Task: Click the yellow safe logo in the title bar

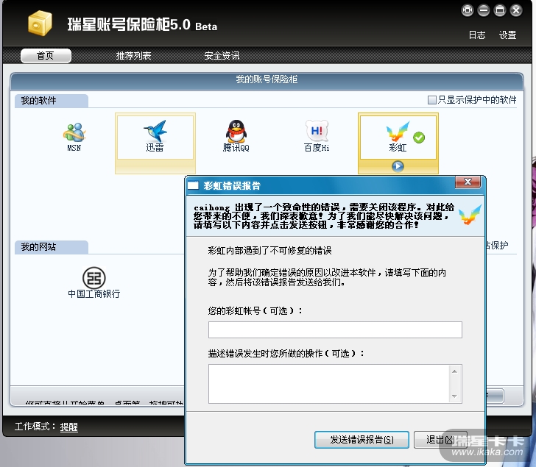Action: (40, 24)
